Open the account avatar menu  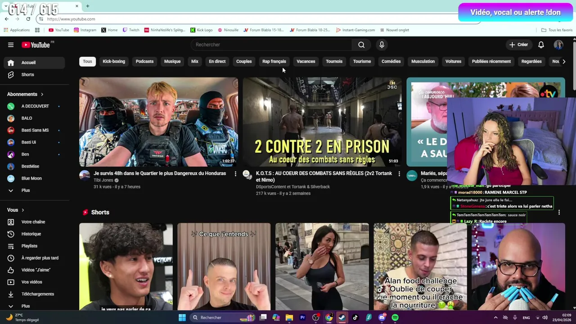[x=558, y=45]
